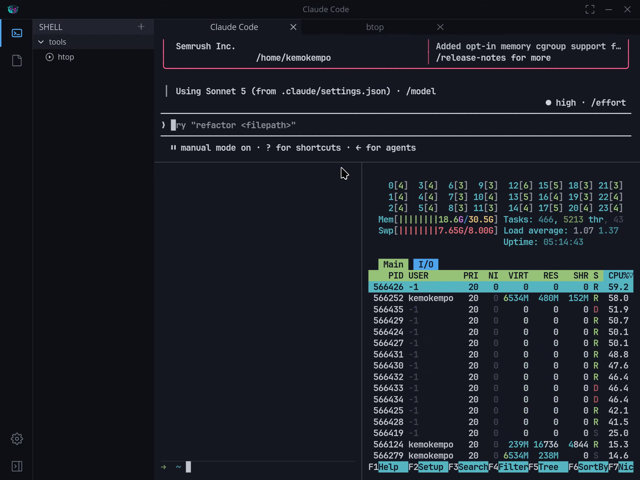Image resolution: width=640 pixels, height=480 pixels.
Task: Sort by the PRI column header
Action: click(x=471, y=276)
